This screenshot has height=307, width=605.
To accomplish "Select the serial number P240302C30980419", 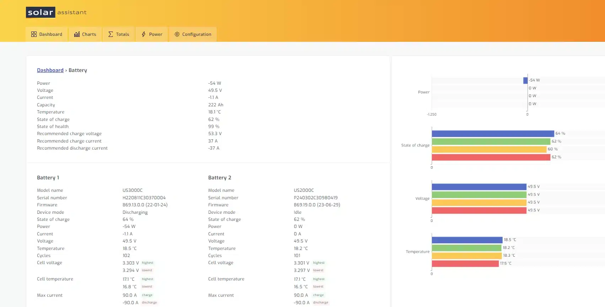I will (315, 198).
